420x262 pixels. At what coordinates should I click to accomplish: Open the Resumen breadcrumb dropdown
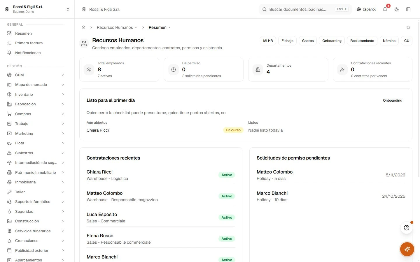tap(160, 27)
